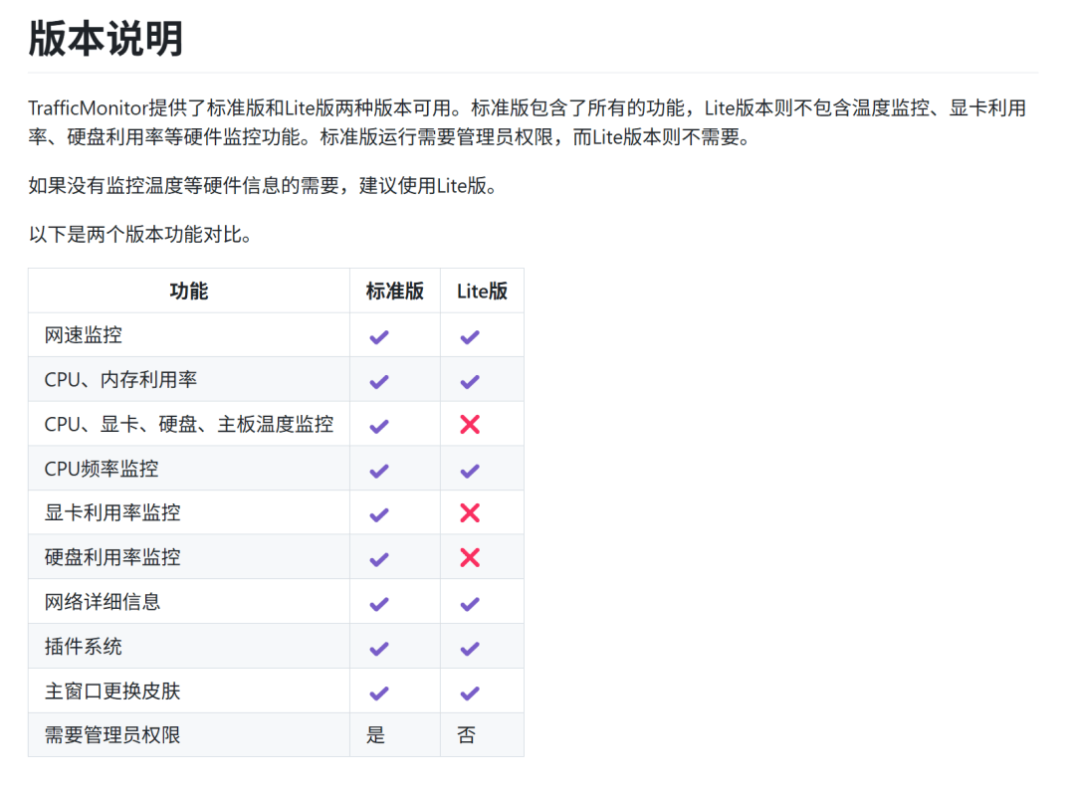This screenshot has width=1075, height=790.
Task: Click the 插件系统 Lite version checkmark
Action: [470, 648]
